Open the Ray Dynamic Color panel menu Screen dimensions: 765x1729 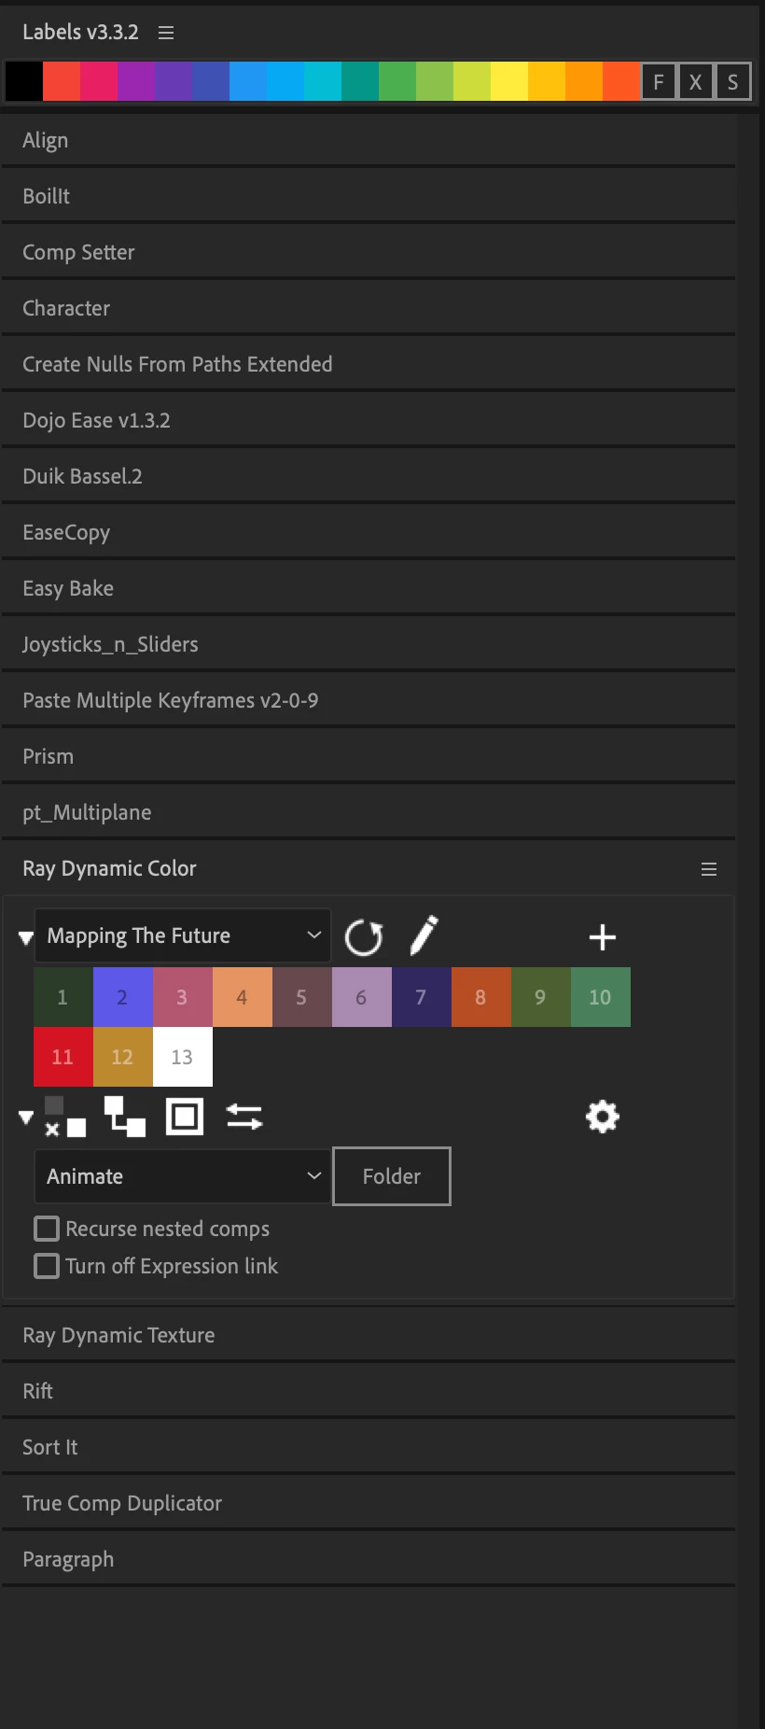pos(709,869)
